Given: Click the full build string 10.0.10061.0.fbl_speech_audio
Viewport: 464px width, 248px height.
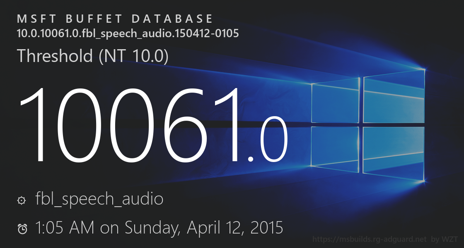Looking at the screenshot, I should point(128,33).
